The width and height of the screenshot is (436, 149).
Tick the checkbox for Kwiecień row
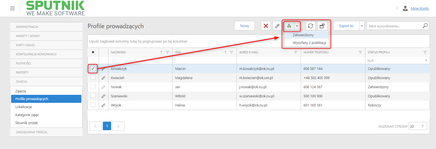pos(93,77)
